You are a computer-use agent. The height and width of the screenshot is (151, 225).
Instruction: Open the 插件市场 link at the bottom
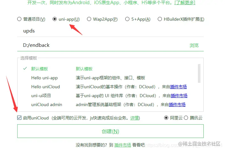[x=123, y=145]
